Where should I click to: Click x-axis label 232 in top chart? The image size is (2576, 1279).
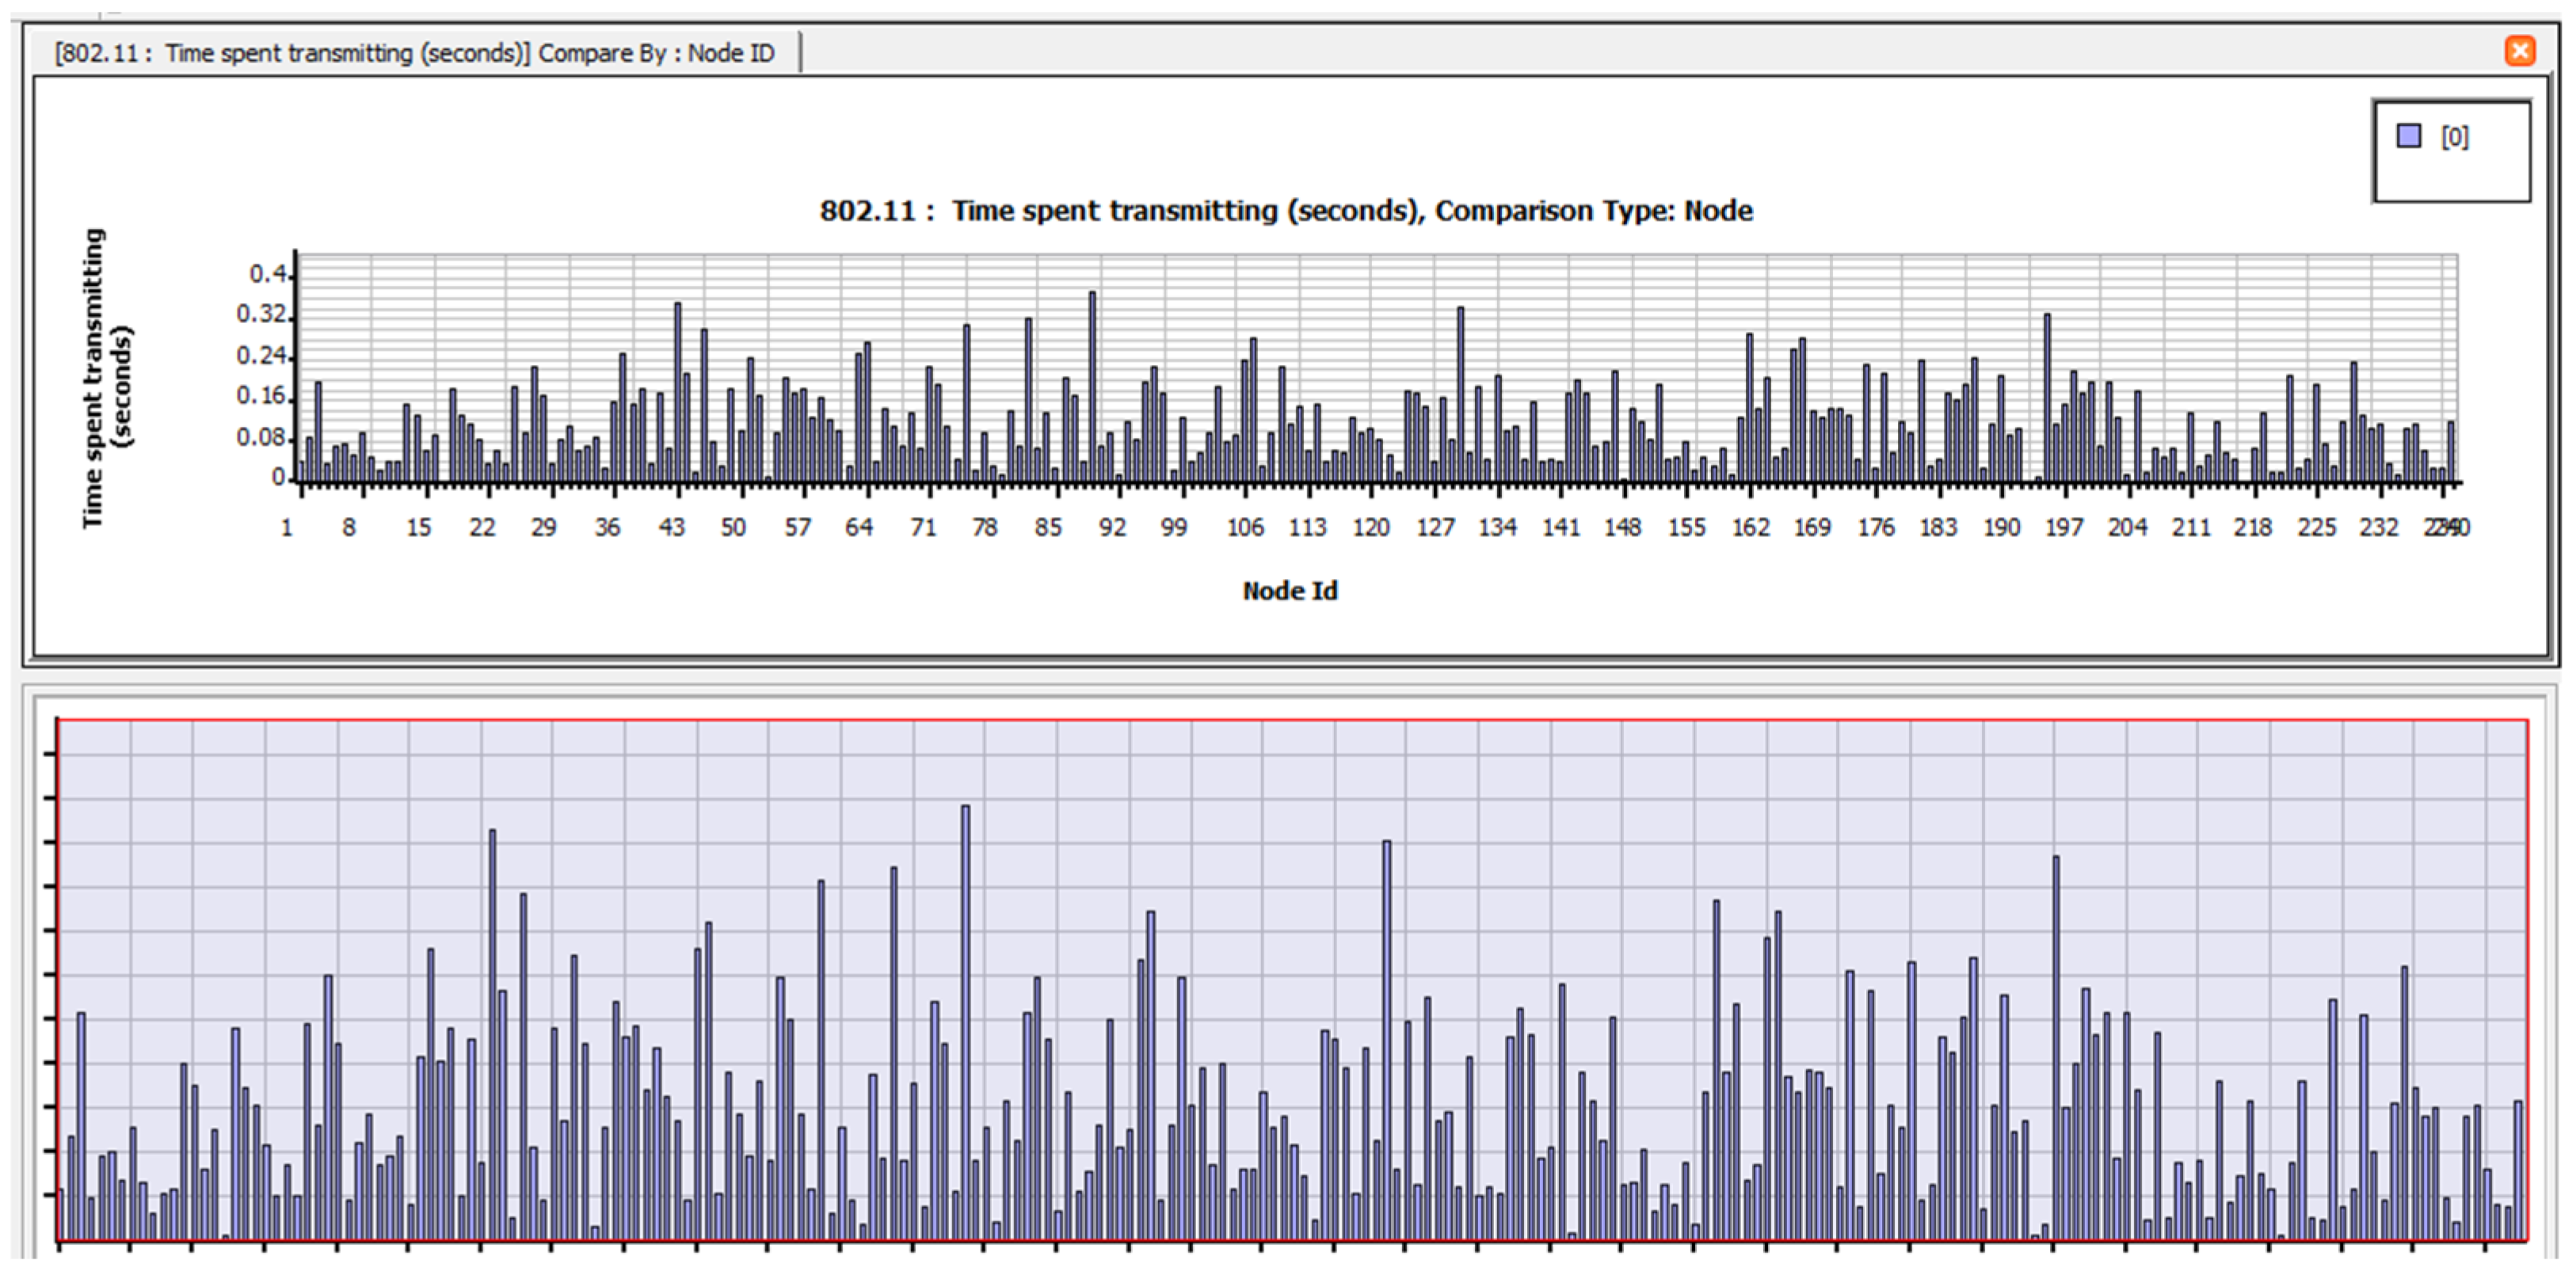click(2378, 527)
